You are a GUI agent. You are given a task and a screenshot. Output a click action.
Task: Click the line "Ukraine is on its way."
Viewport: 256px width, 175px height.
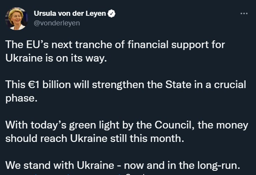click(56, 58)
